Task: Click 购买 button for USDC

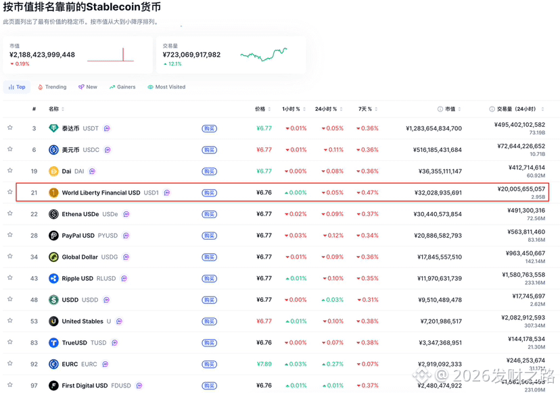Action: click(x=209, y=150)
